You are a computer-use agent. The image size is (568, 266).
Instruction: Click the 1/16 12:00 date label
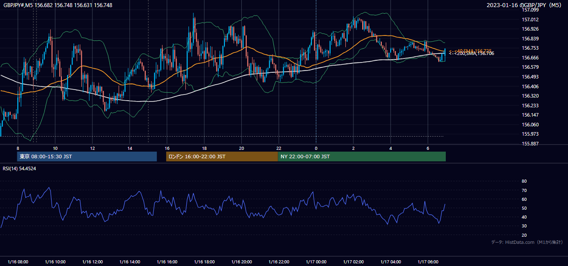(x=92, y=262)
